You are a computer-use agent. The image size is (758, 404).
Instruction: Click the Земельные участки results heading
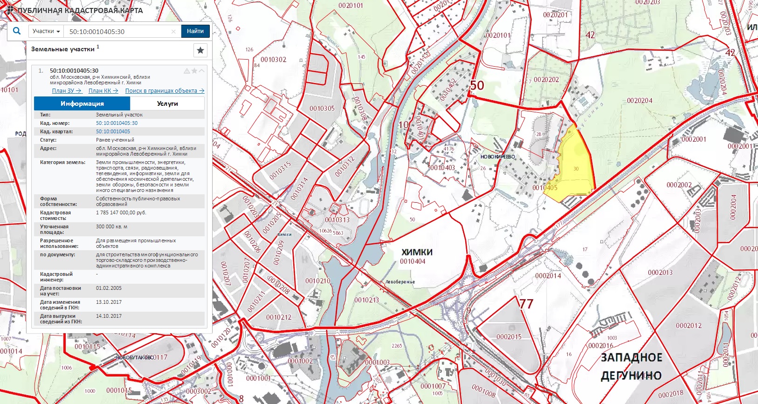(x=63, y=49)
